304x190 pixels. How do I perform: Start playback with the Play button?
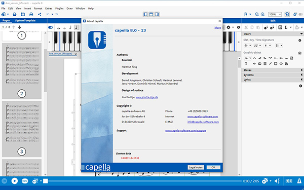15,181
